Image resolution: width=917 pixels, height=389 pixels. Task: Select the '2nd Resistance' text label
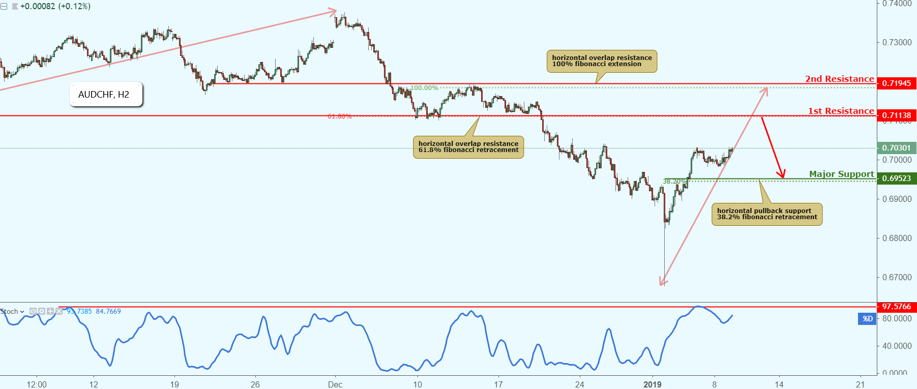840,79
